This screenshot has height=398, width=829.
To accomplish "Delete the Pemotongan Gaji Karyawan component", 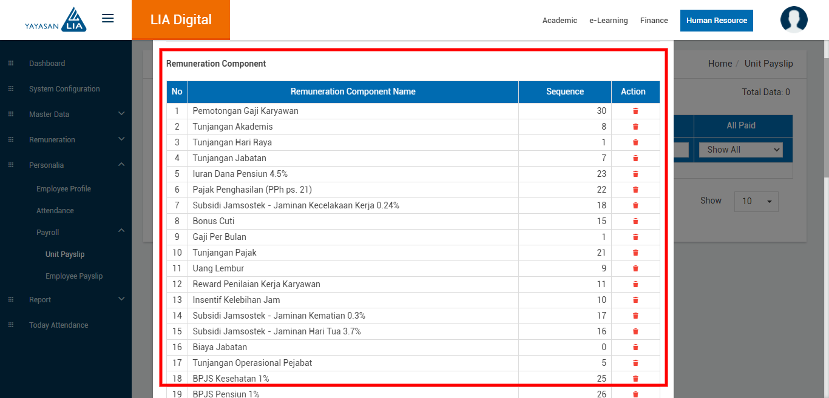I will pyautogui.click(x=635, y=111).
